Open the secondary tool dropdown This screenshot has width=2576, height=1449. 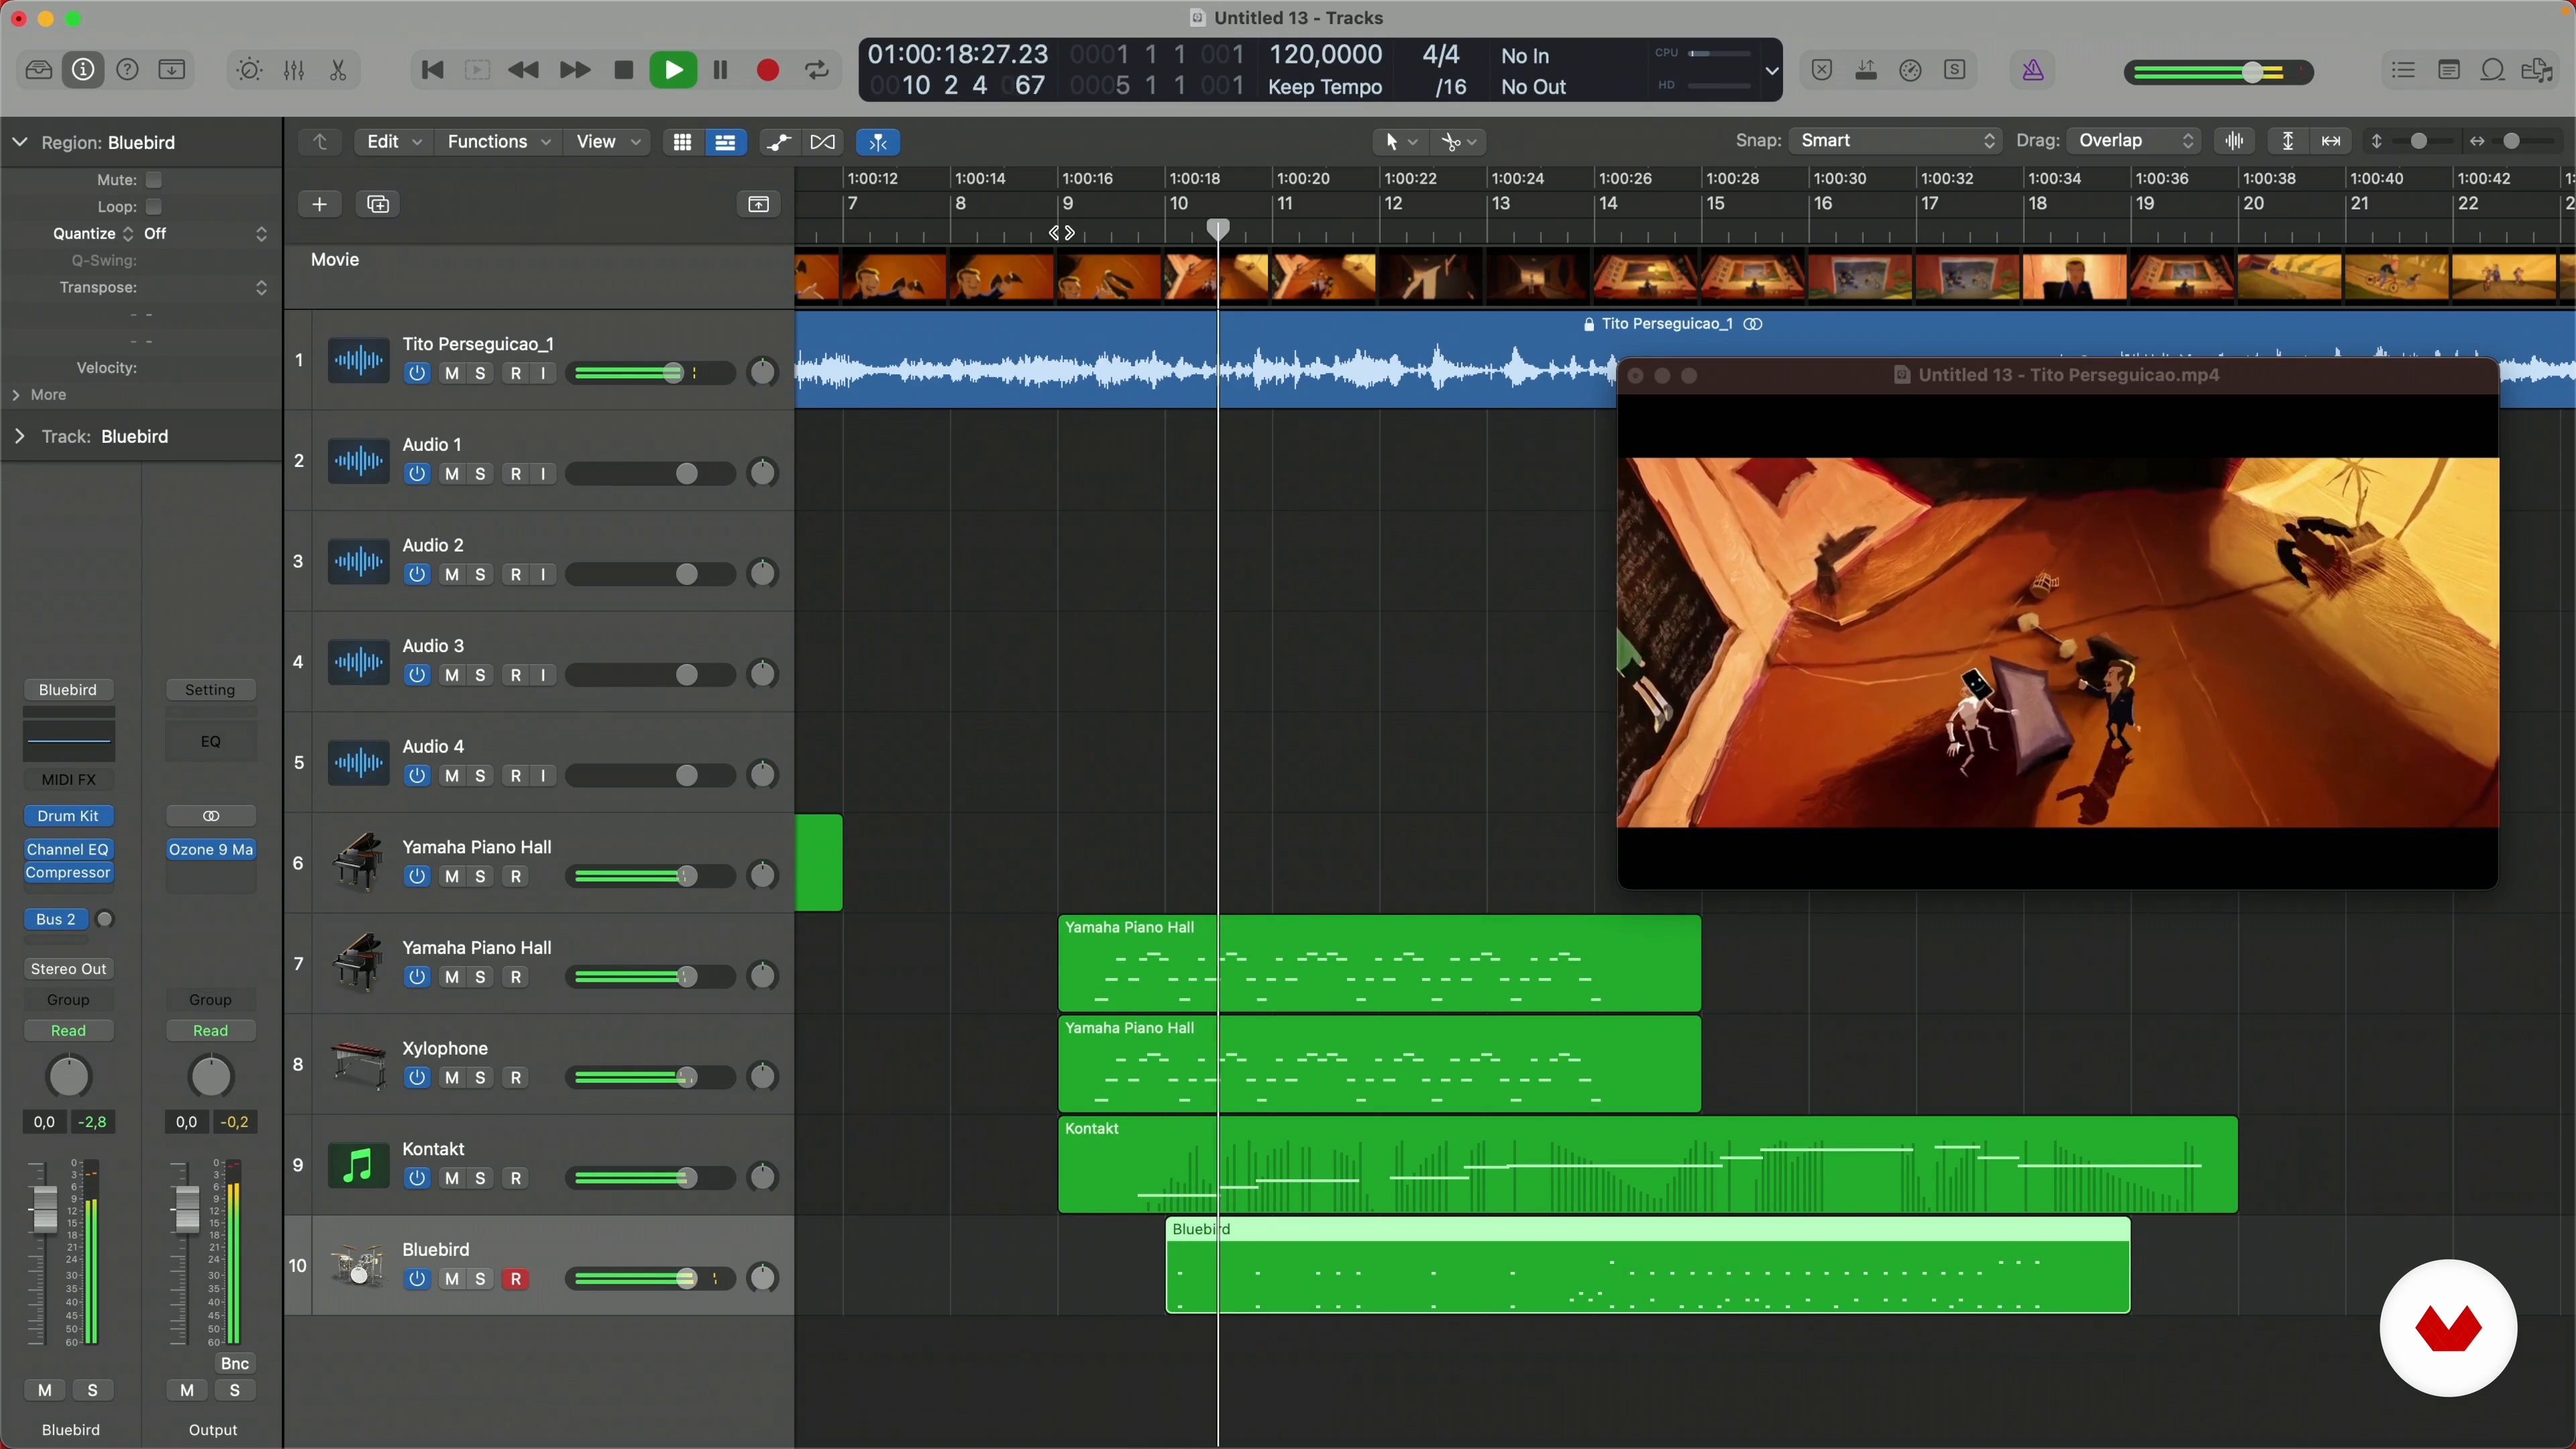1458,142
